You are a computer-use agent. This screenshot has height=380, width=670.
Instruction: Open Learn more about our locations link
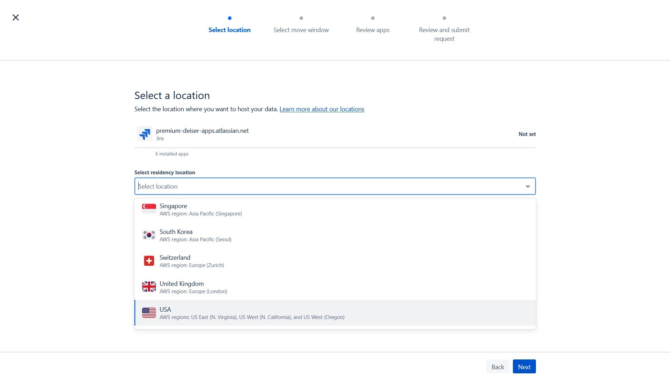pyautogui.click(x=322, y=109)
